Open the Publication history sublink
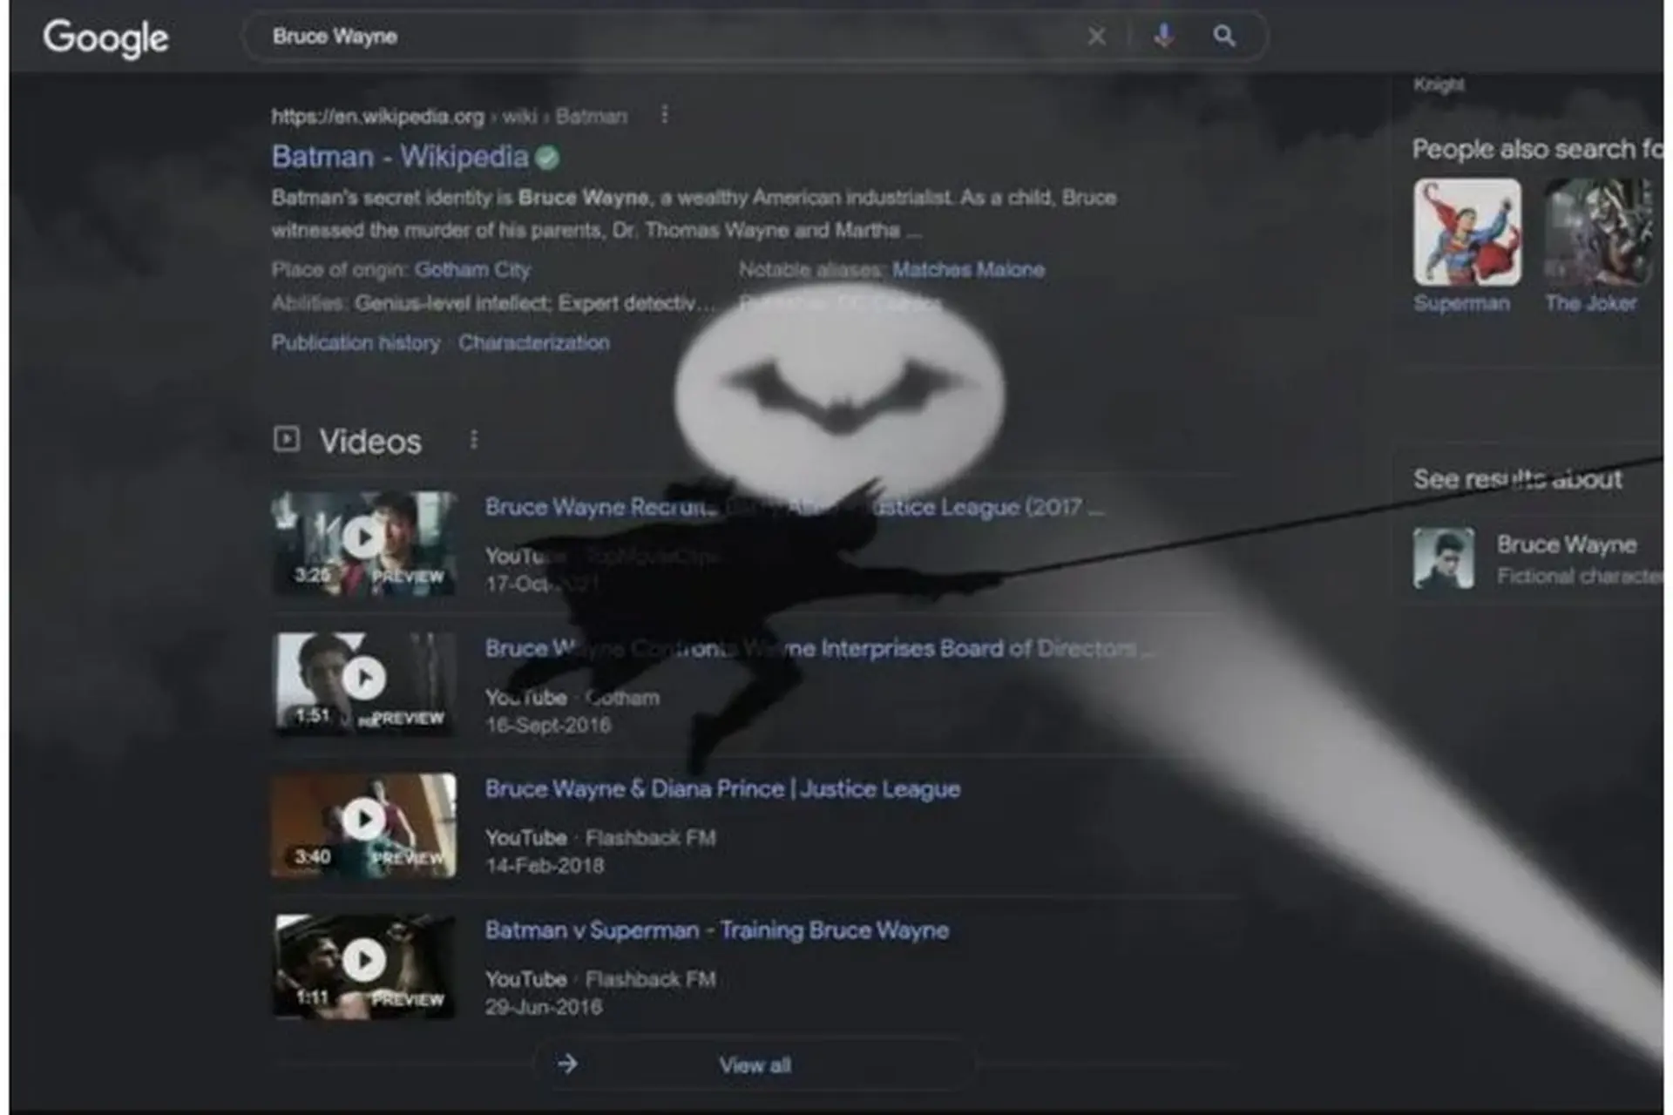Image resolution: width=1673 pixels, height=1115 pixels. point(356,343)
